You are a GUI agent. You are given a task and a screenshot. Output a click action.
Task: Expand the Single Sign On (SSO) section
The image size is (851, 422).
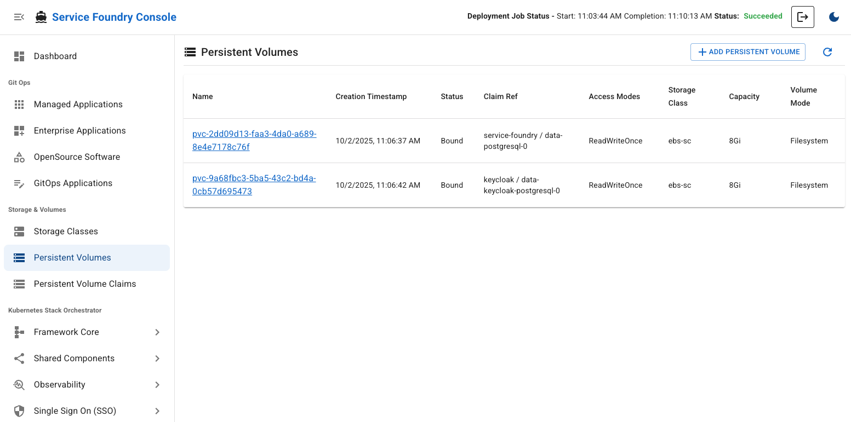pos(157,411)
